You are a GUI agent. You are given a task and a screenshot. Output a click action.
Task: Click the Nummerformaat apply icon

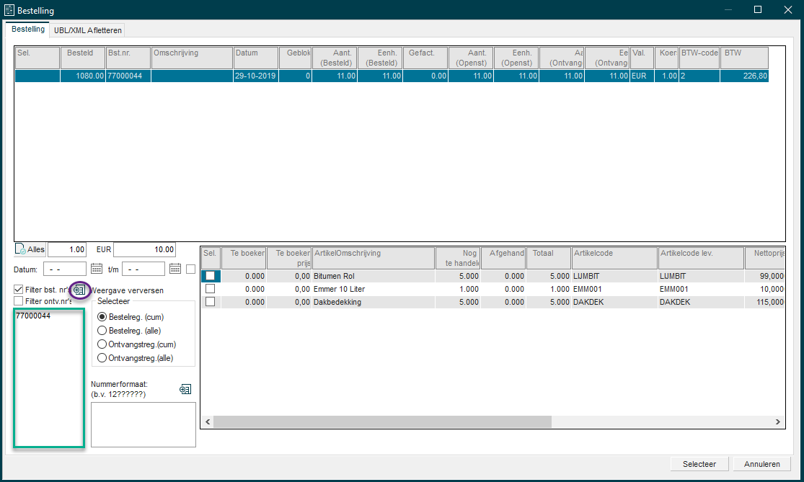[185, 389]
